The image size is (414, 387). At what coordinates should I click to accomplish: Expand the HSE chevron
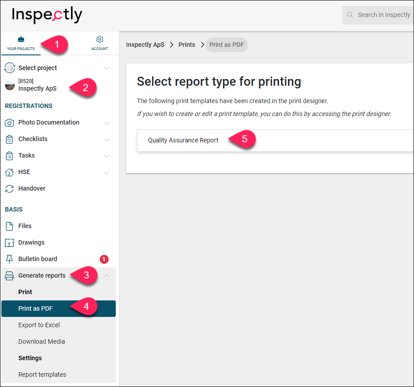coord(107,173)
